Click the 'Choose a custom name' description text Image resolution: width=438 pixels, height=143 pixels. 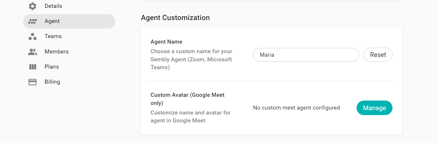(x=191, y=59)
